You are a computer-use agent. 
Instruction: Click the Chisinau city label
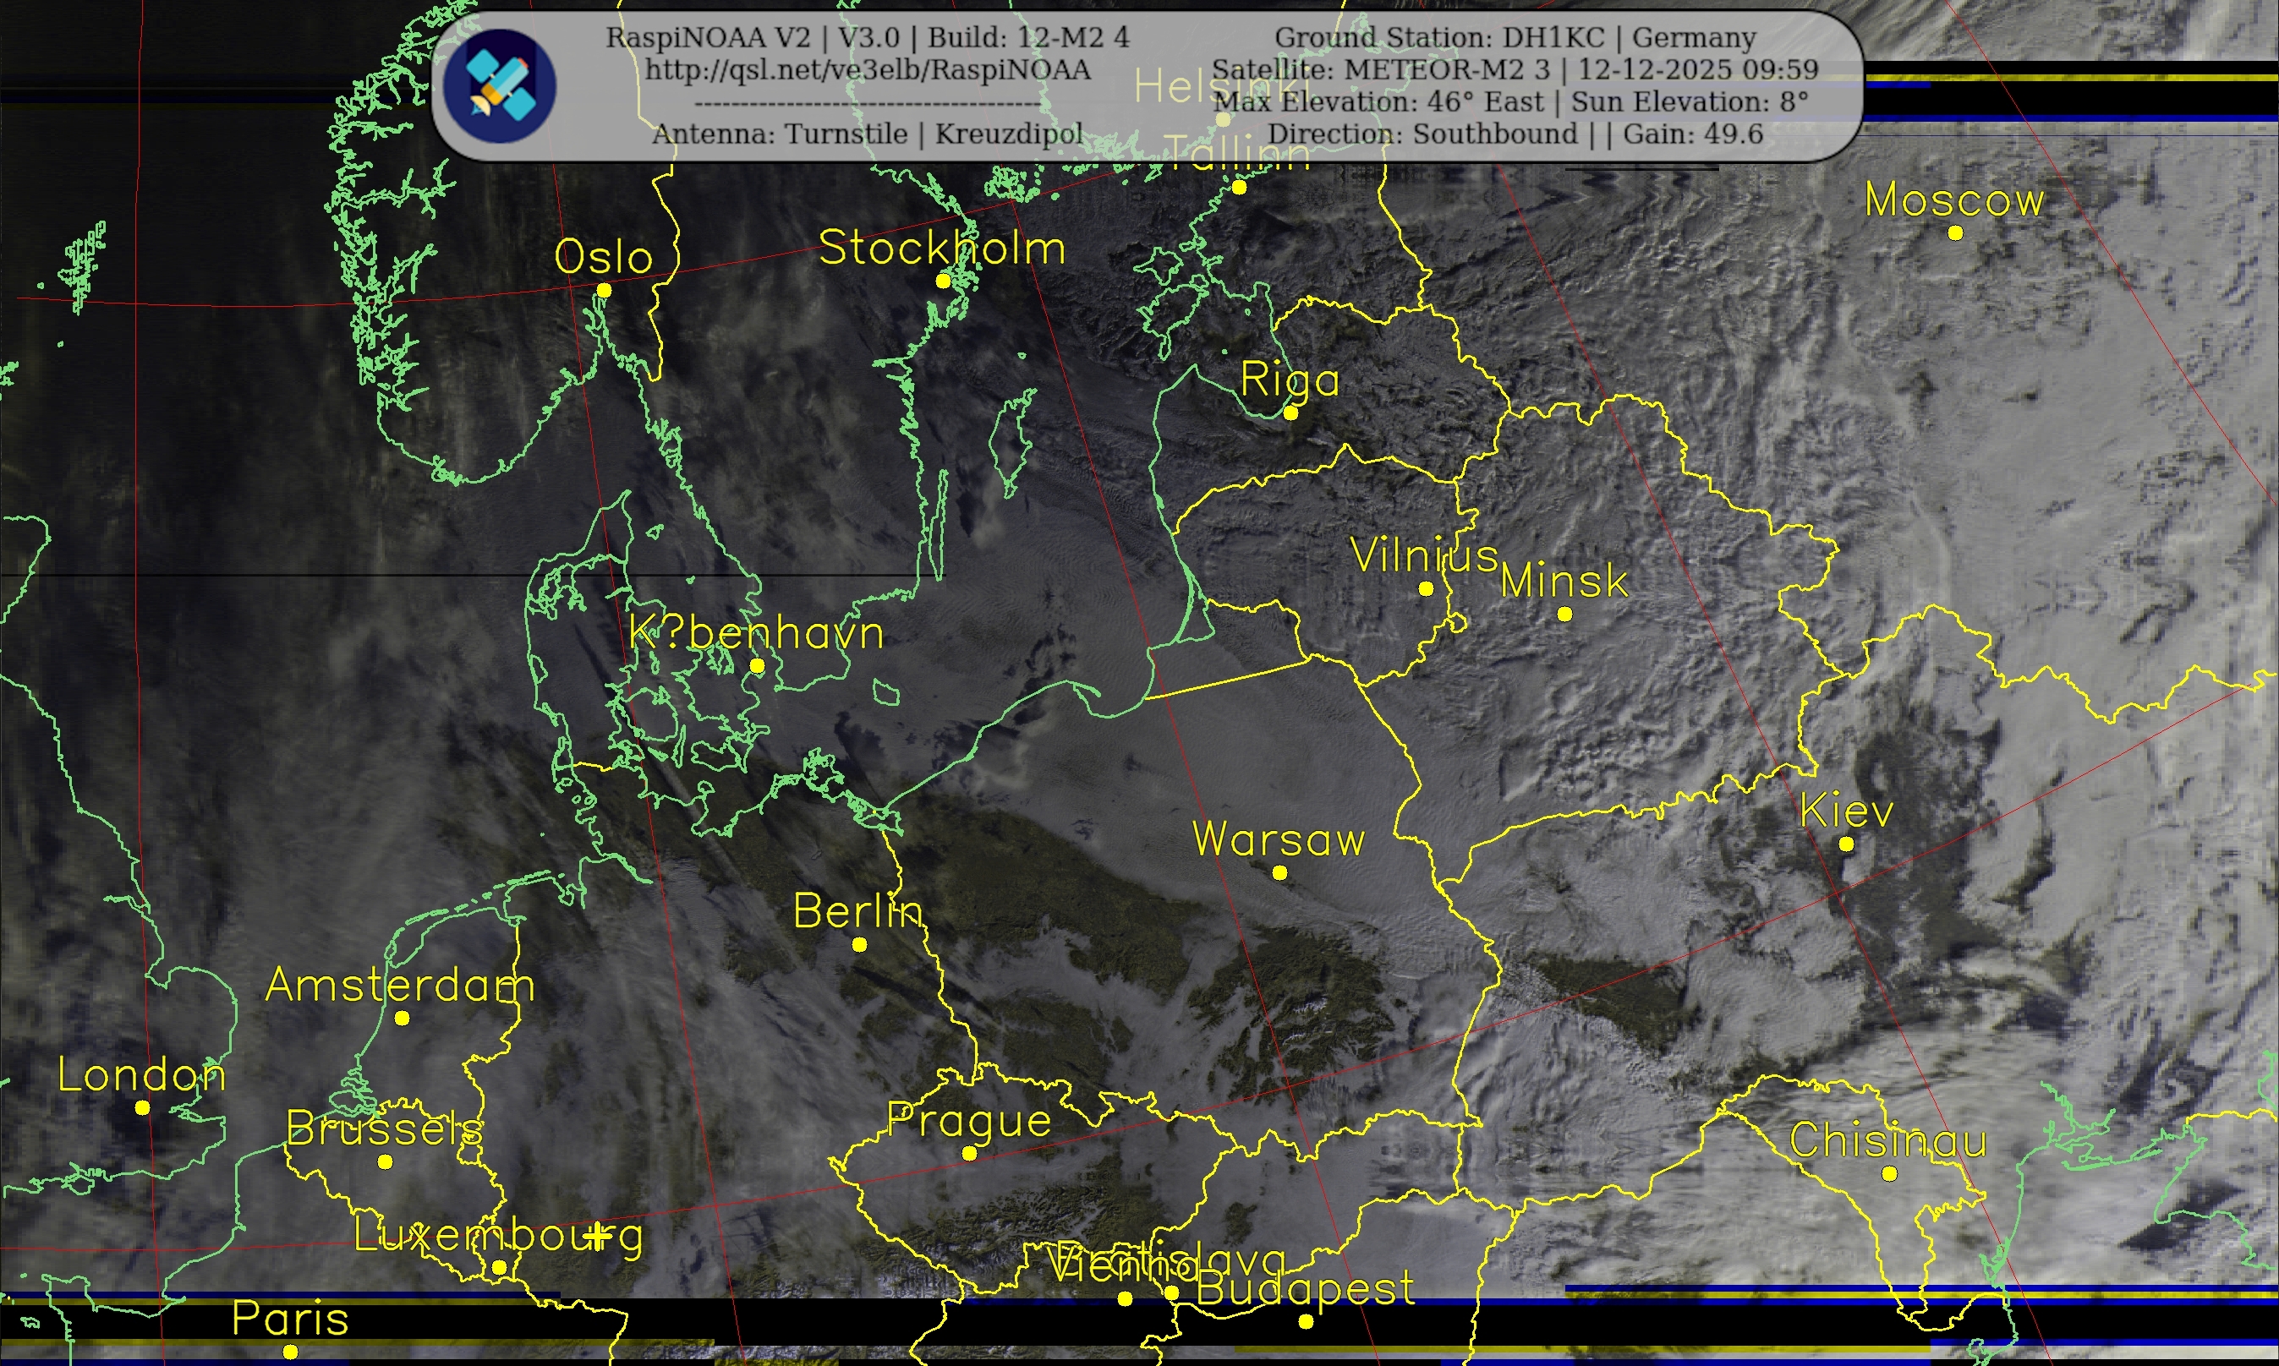[1887, 1141]
